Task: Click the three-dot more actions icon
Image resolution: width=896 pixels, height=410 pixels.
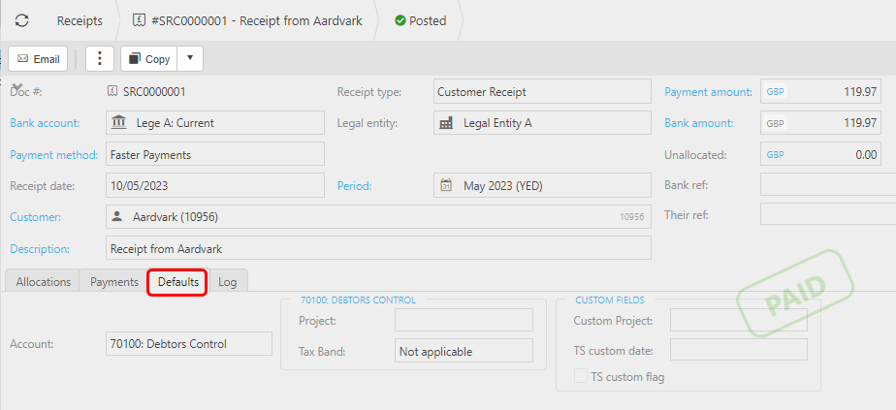Action: coord(100,58)
